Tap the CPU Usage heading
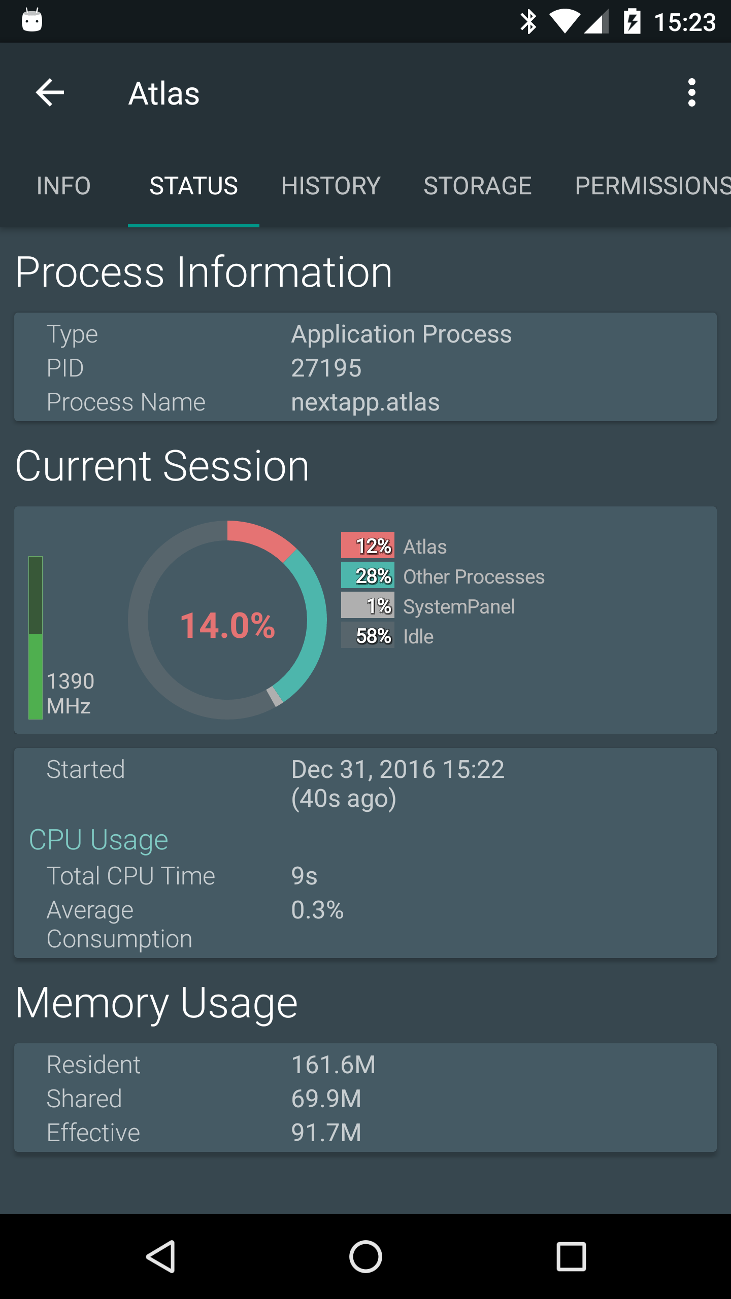The height and width of the screenshot is (1299, 731). point(98,839)
